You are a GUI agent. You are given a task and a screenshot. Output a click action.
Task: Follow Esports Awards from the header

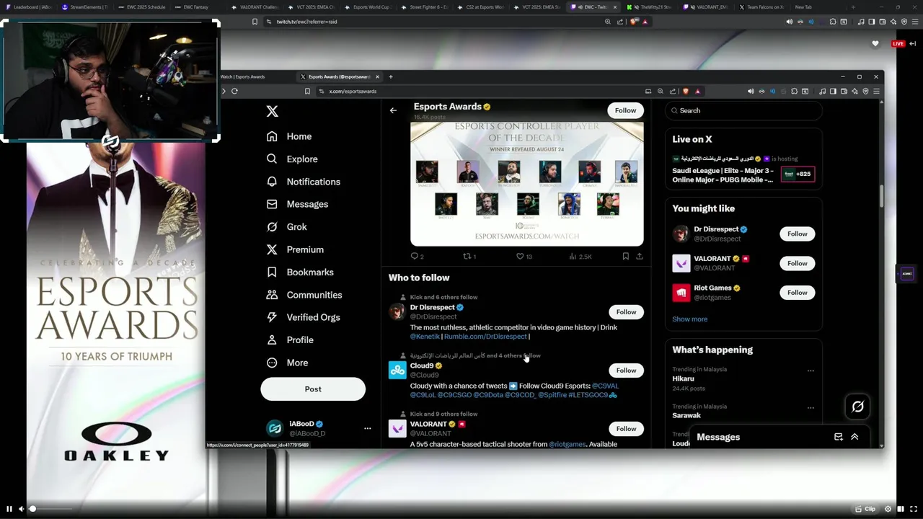pos(626,110)
